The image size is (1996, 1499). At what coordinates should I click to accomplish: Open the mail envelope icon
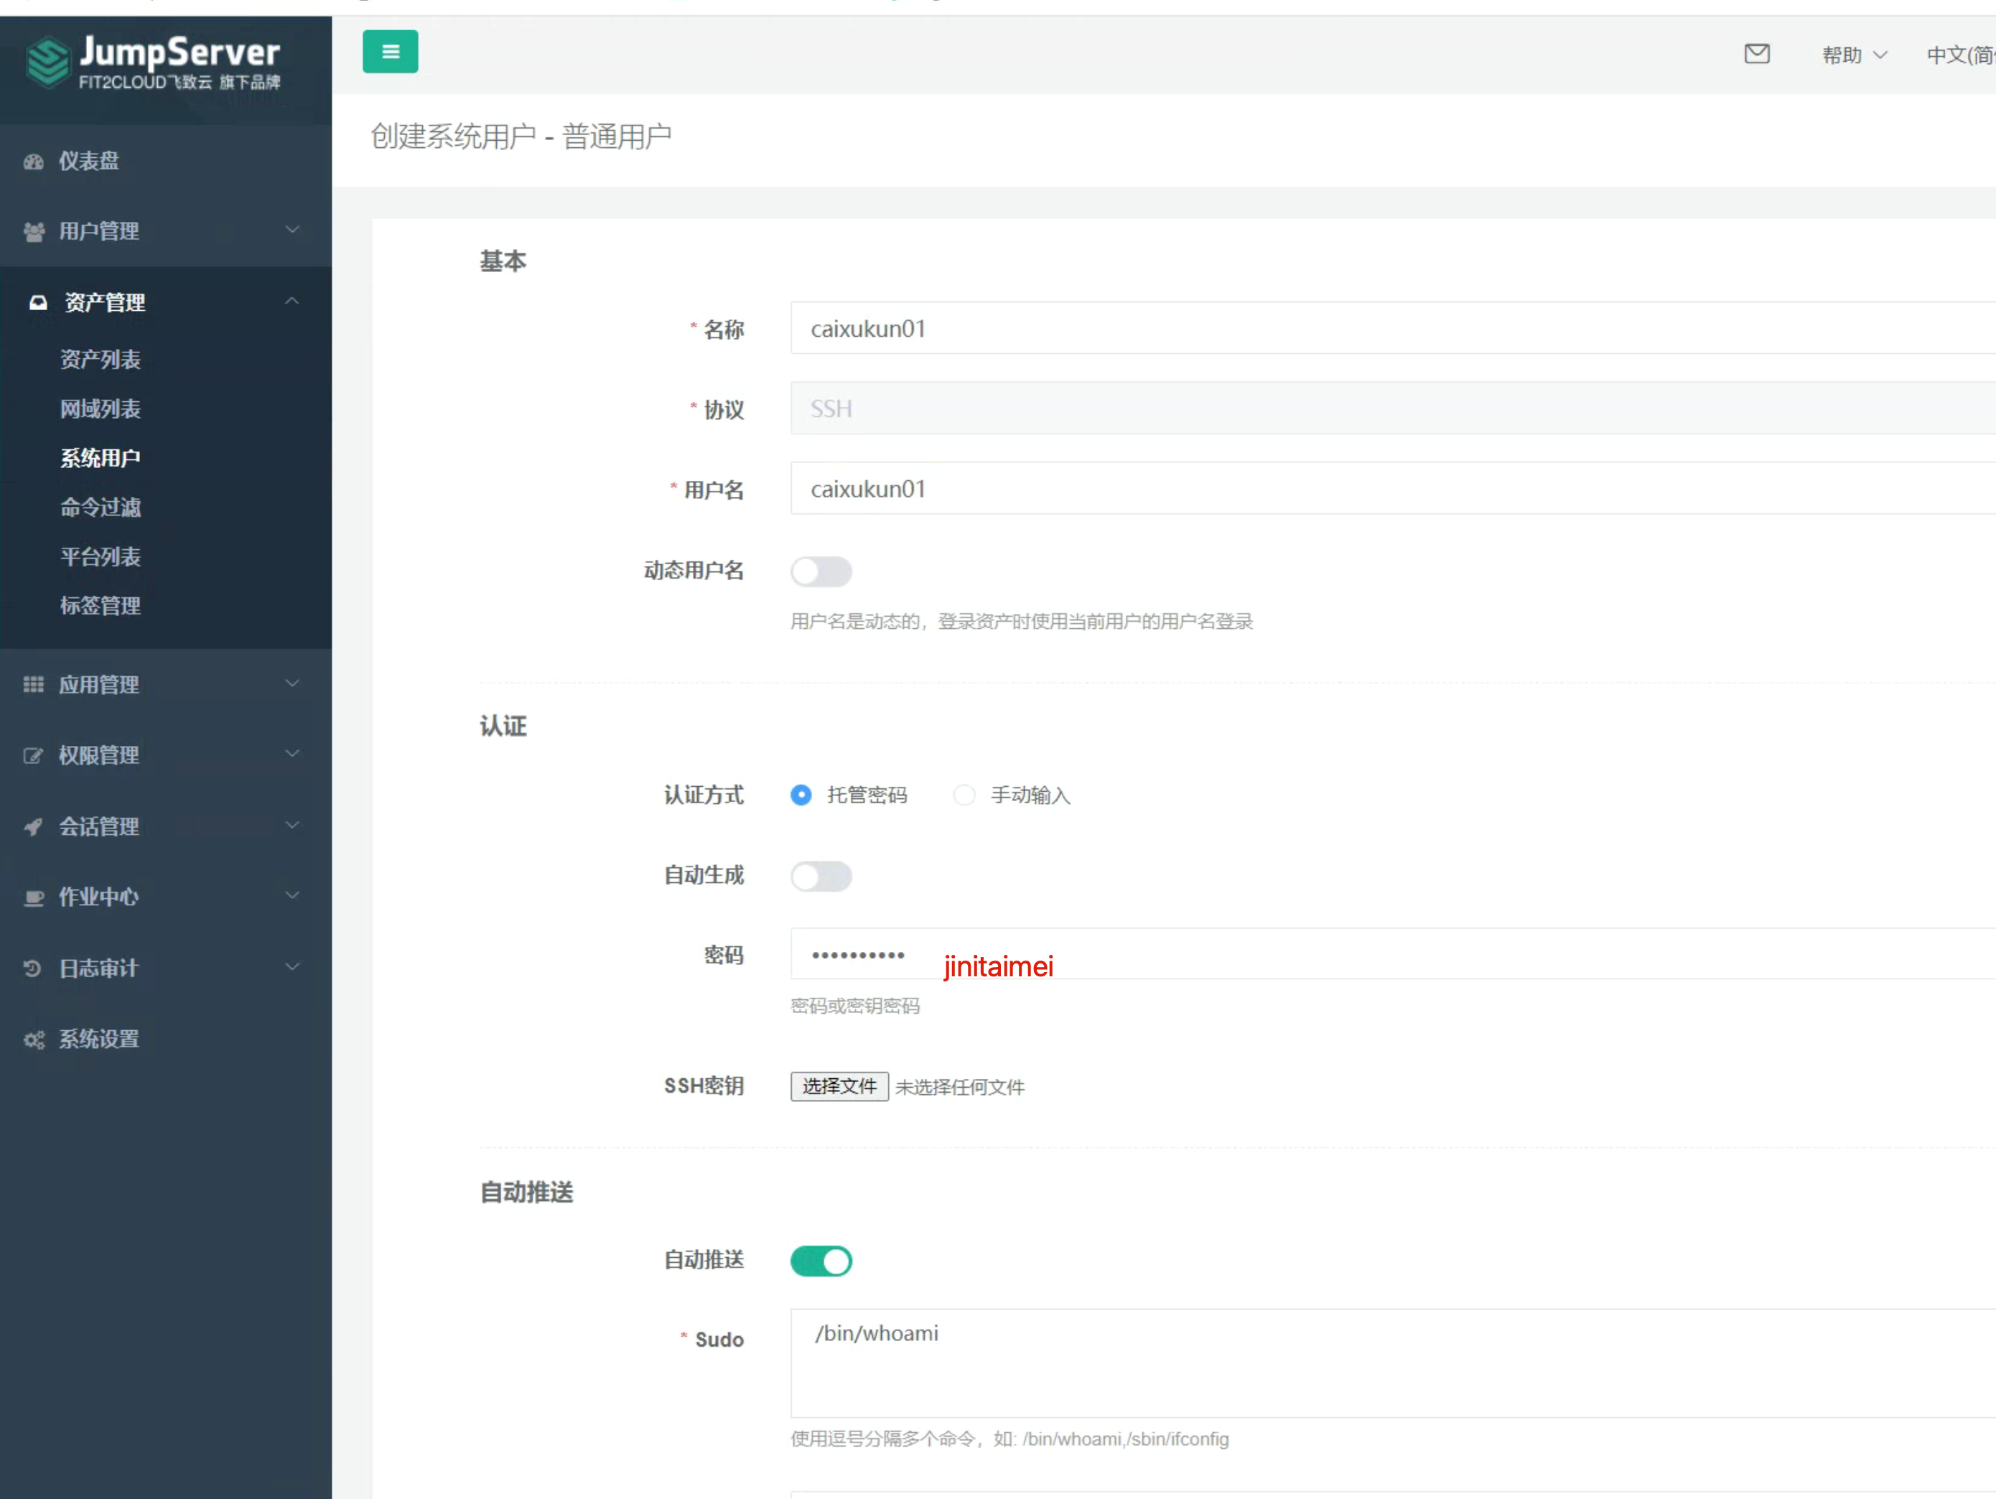tap(1756, 54)
